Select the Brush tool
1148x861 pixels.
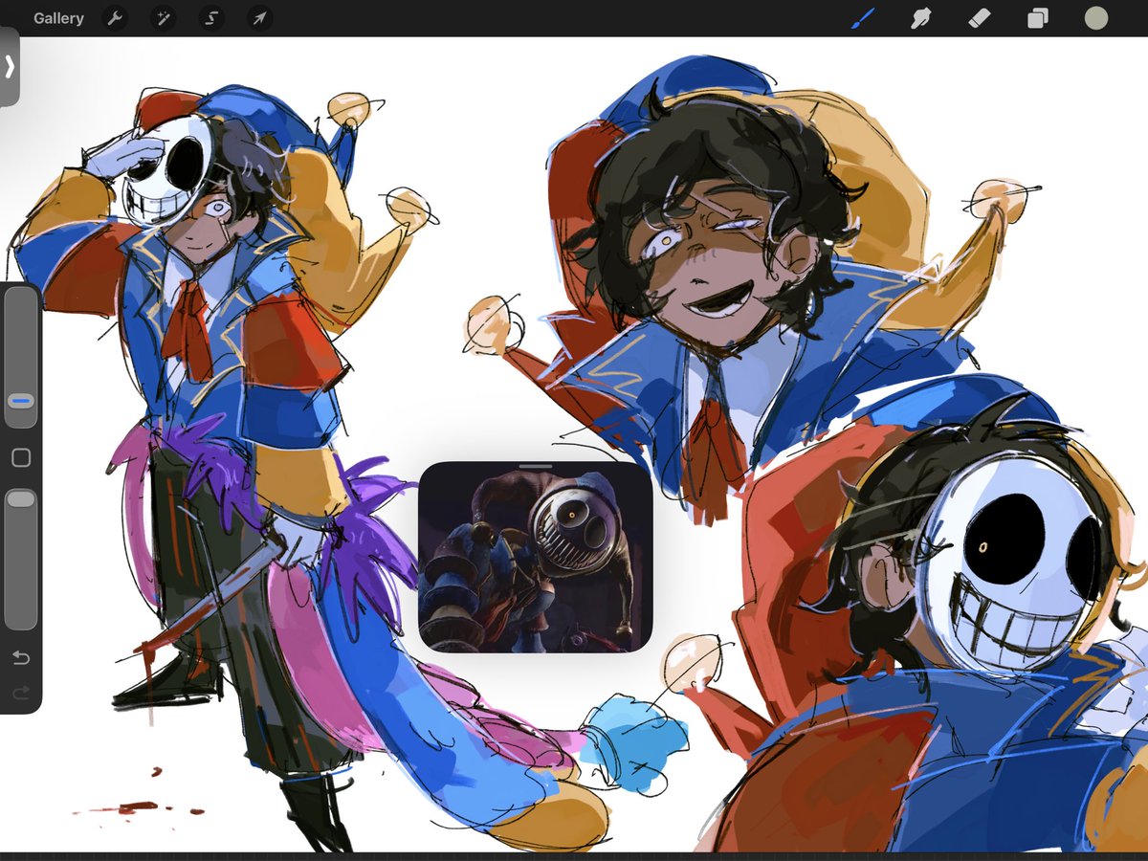tap(864, 18)
